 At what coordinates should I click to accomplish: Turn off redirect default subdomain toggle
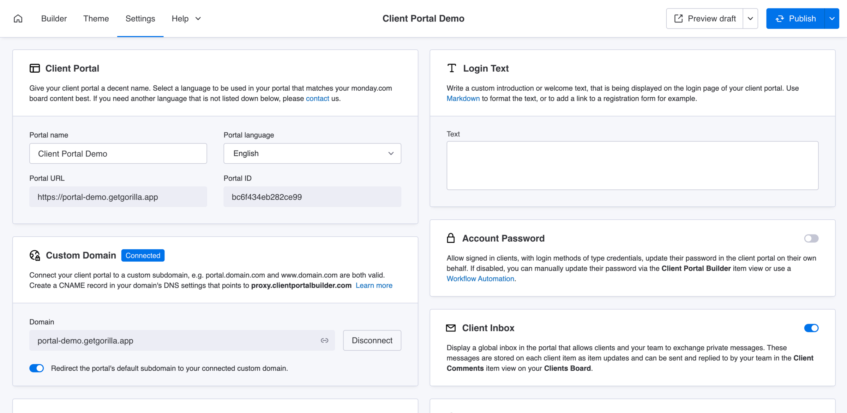pyautogui.click(x=37, y=368)
